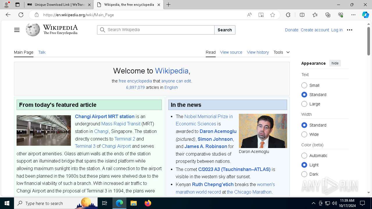372x209 pixels.
Task: Open the notification center icon
Action: pyautogui.click(x=362, y=203)
